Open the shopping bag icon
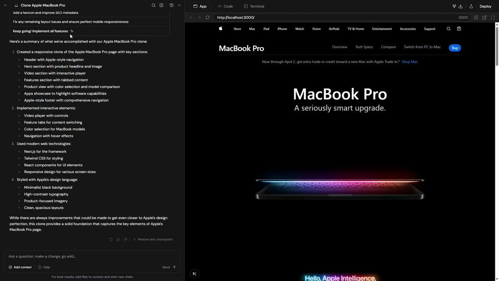This screenshot has width=499, height=281. click(x=459, y=29)
